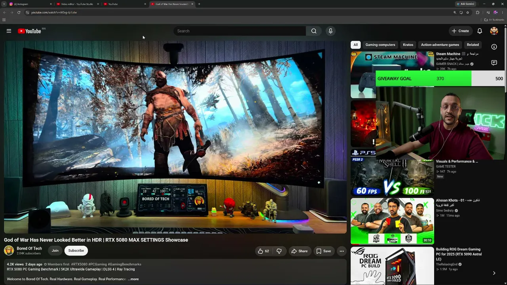Click the #RTX5080 hashtag link
Image resolution: width=507 pixels, height=285 pixels.
click(x=79, y=264)
